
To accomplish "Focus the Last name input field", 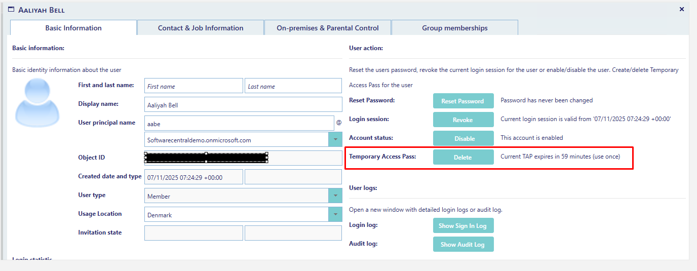I will click(x=293, y=86).
